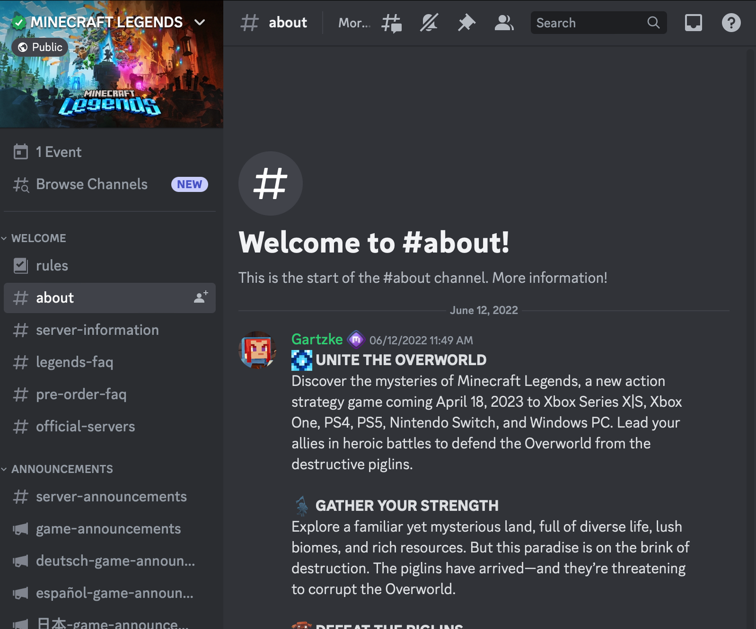Open the 1 Event calendar item
The height and width of the screenshot is (629, 756).
click(x=58, y=152)
